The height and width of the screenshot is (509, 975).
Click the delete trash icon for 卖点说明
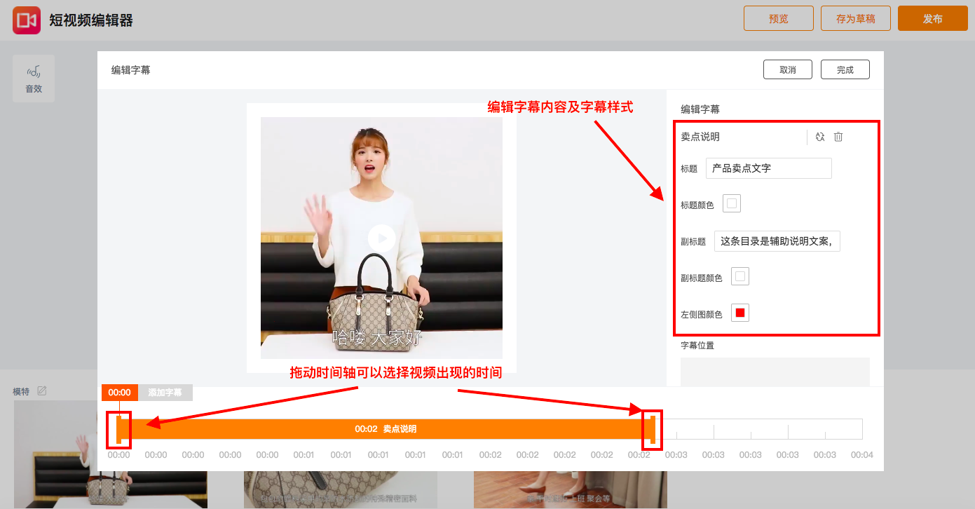(x=838, y=137)
